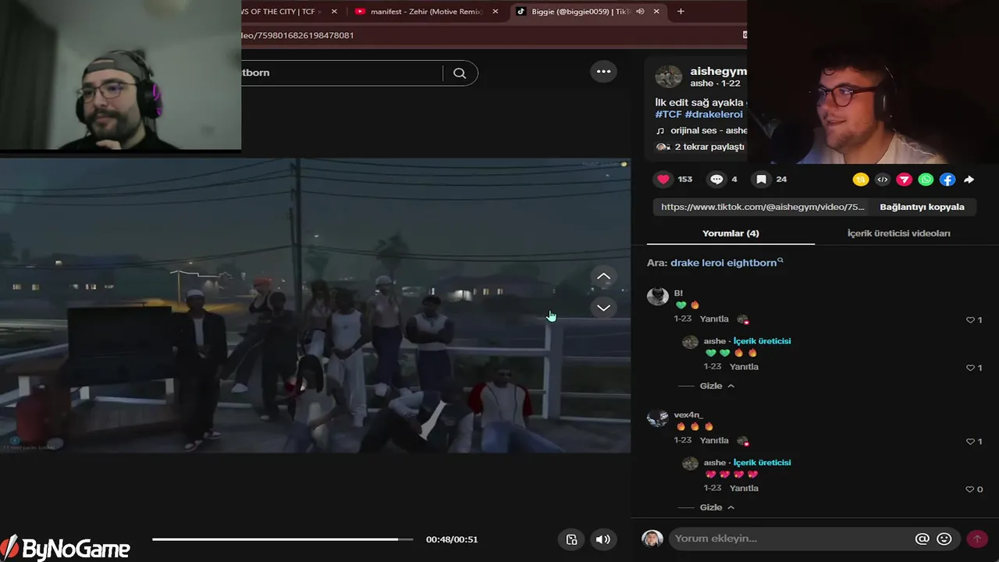Click the İçerik üreticisi label on first aishe reply

pos(762,341)
